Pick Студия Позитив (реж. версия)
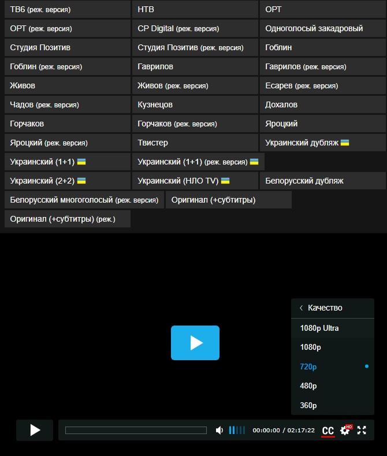Image resolution: width=387 pixels, height=456 pixels. pyautogui.click(x=195, y=47)
